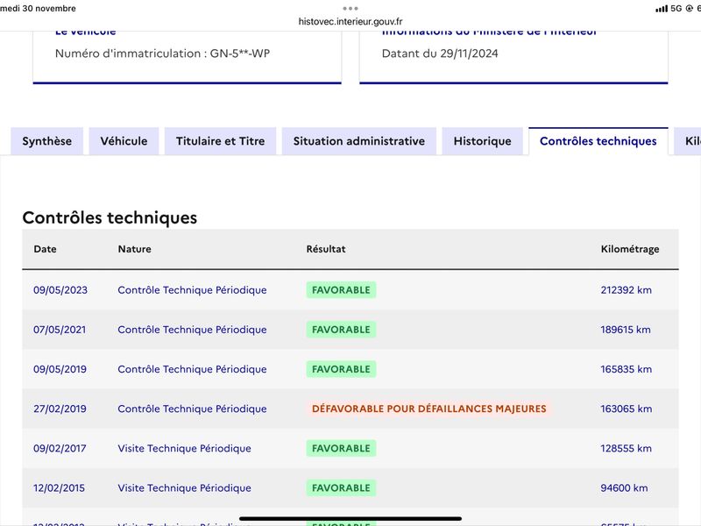Click the Datant du 29/11/2024 text
The image size is (701, 526).
coord(440,53)
